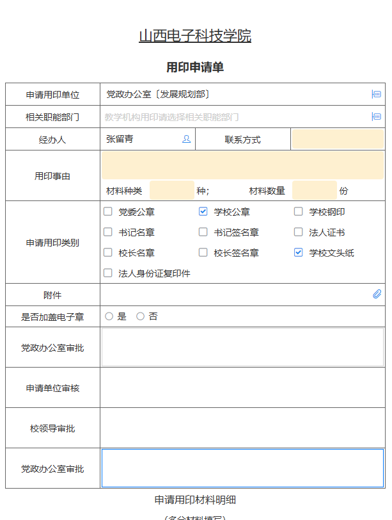Open department picker icon for 相关职能部门

(377, 117)
